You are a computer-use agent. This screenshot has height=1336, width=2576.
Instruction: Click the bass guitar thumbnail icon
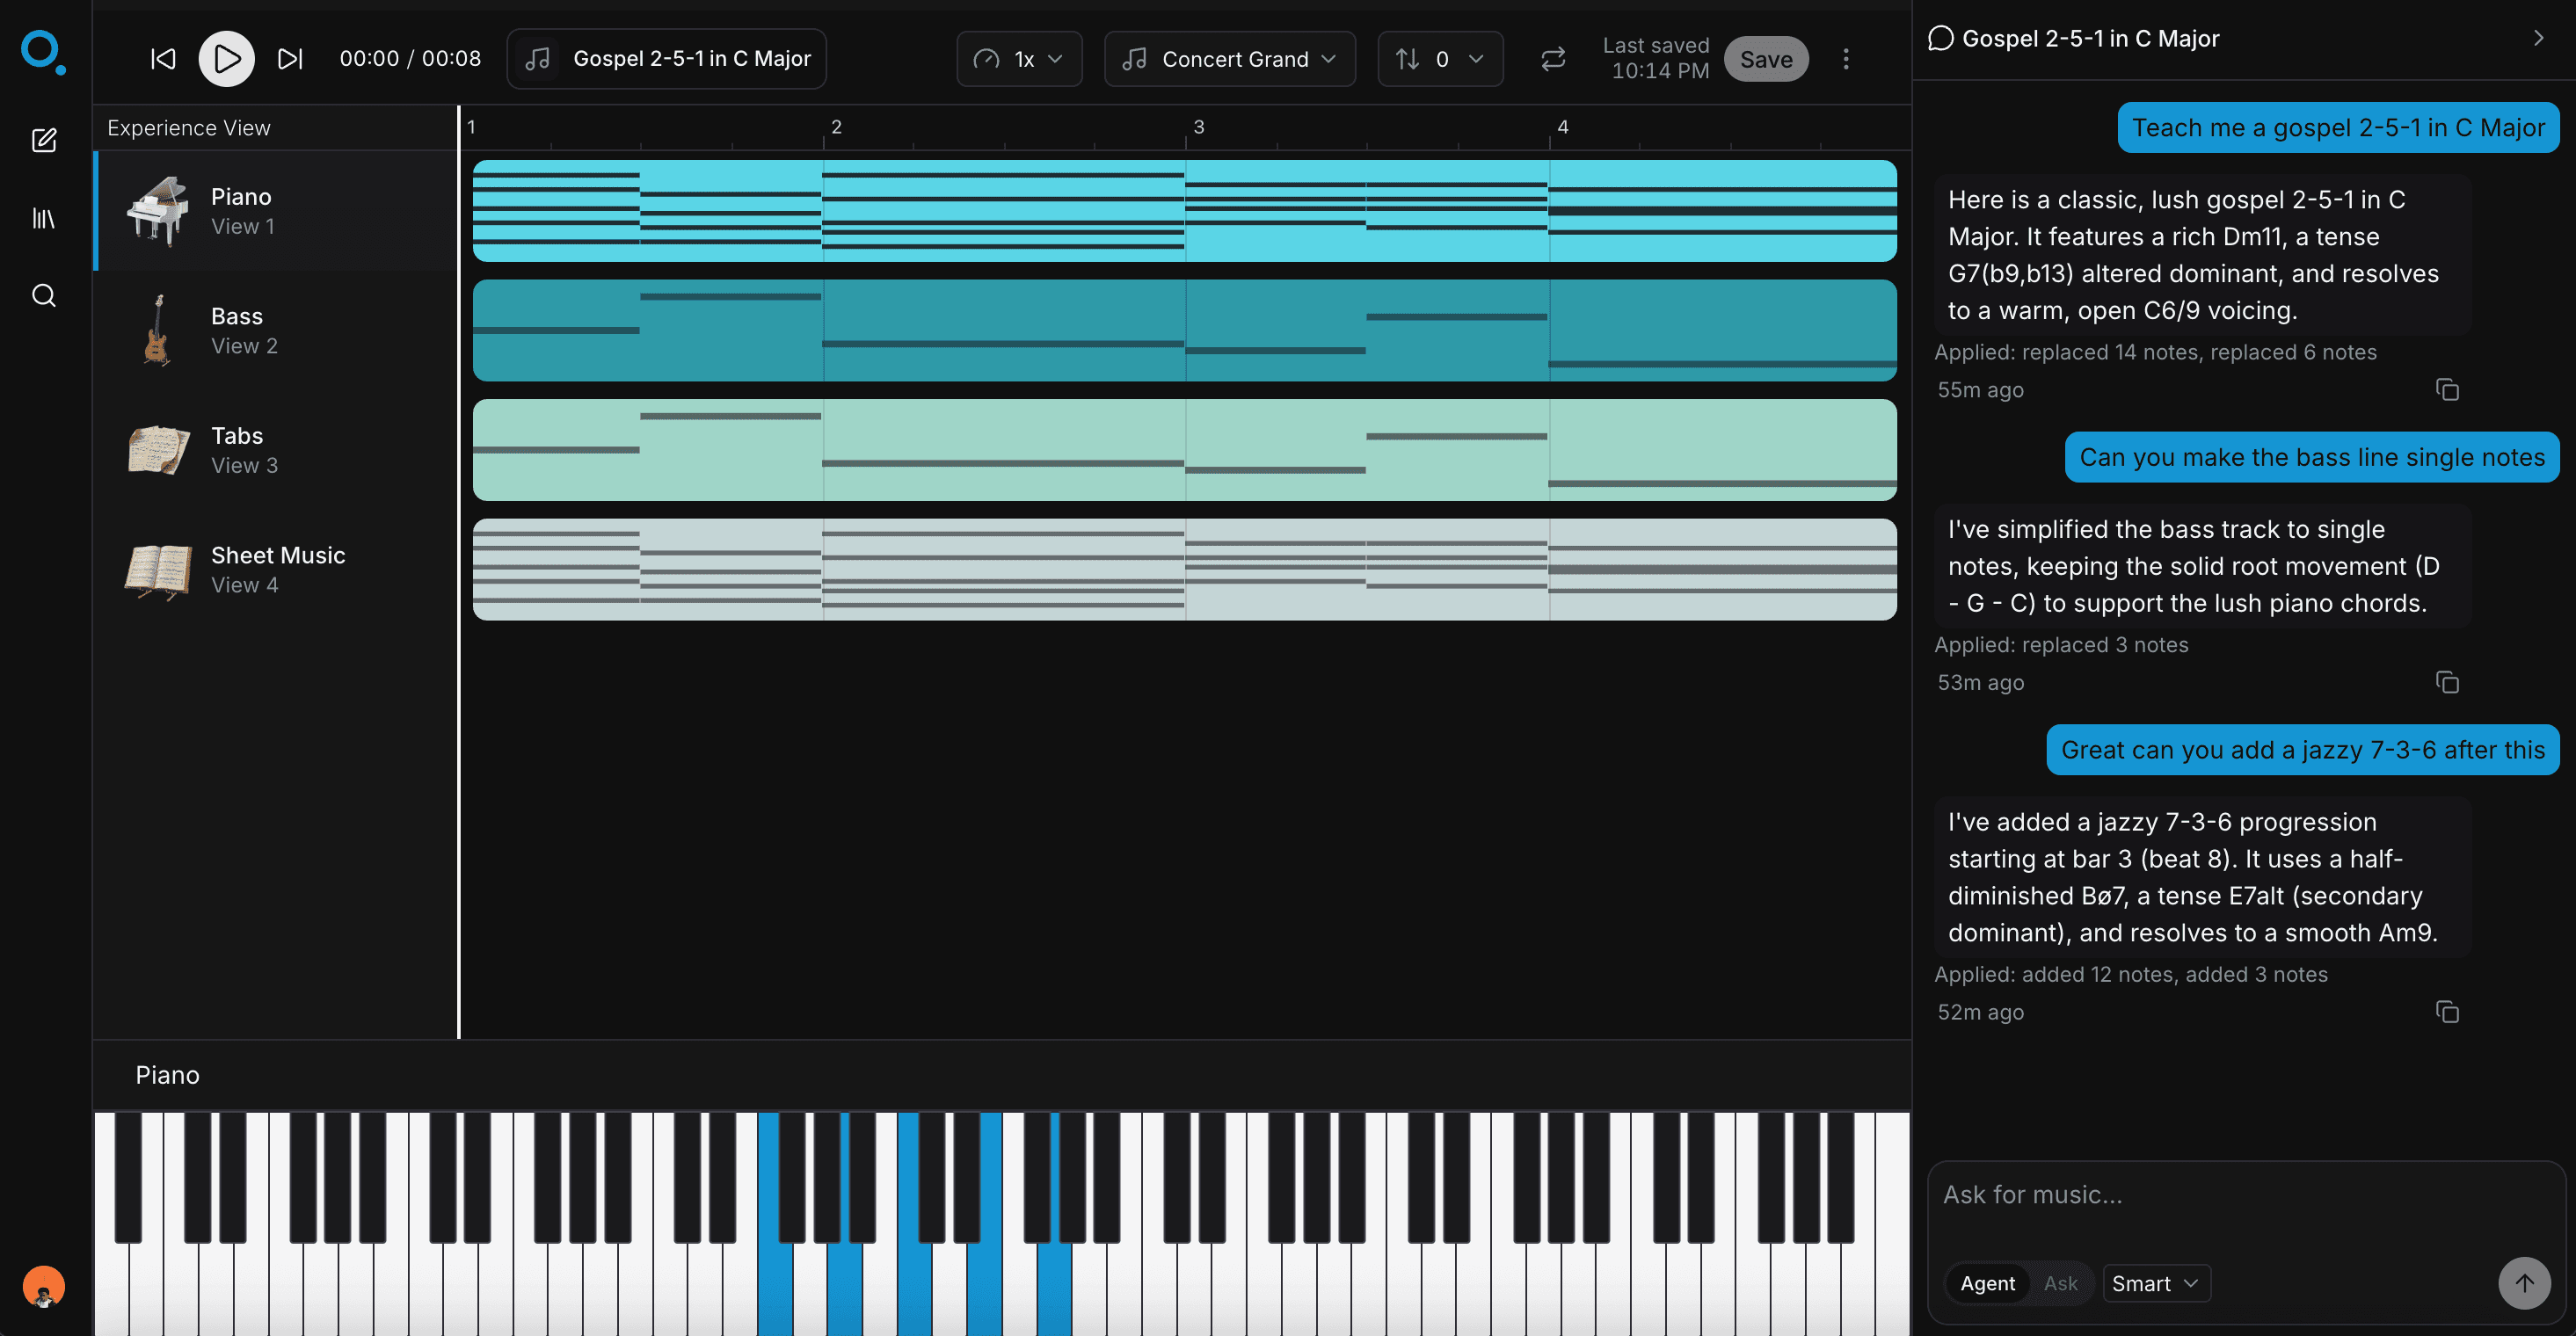pos(157,331)
